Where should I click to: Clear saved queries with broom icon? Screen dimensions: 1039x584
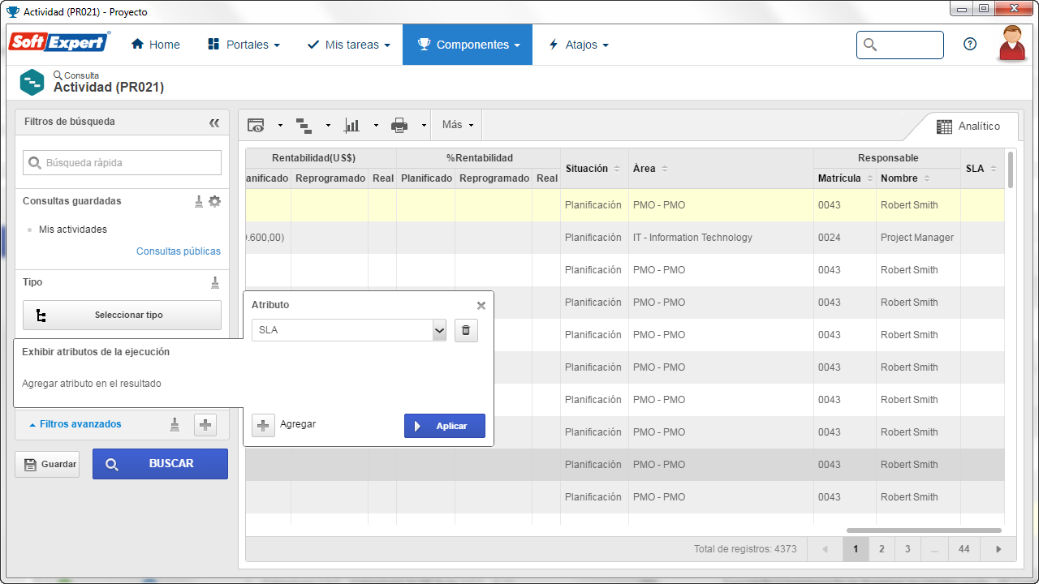(199, 201)
